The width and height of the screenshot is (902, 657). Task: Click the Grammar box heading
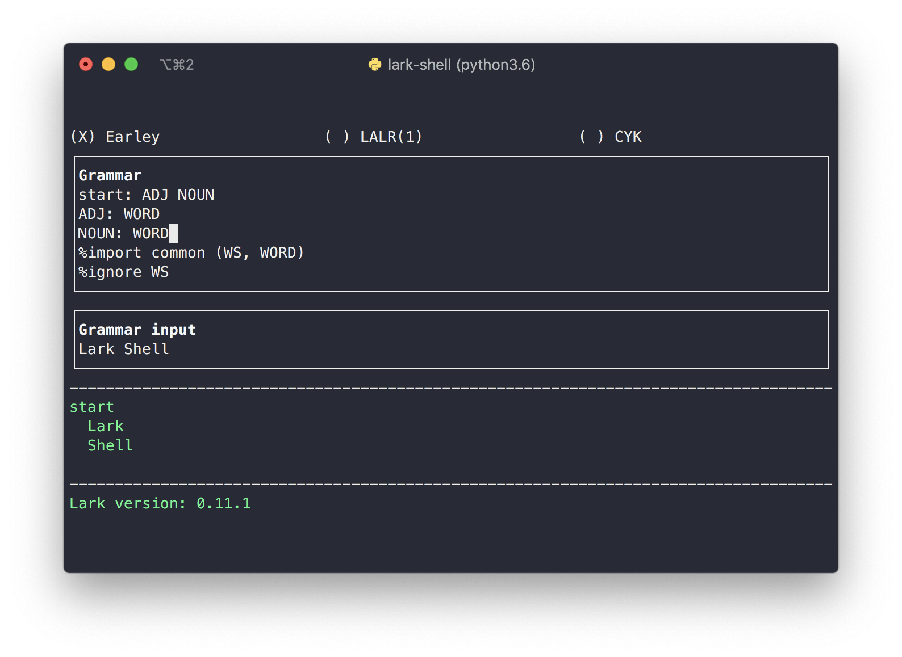(110, 175)
